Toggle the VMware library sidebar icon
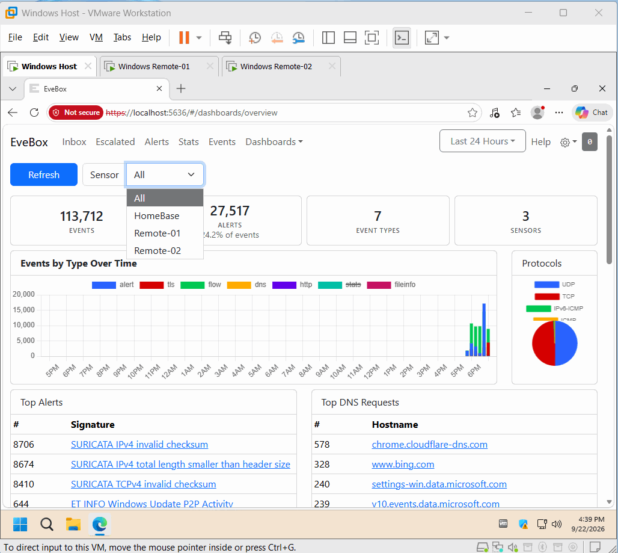 [x=328, y=38]
